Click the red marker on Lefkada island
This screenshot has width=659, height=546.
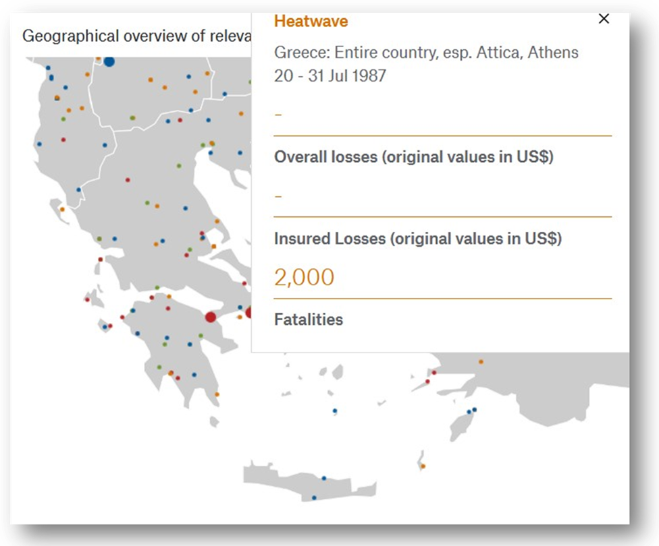pyautogui.click(x=101, y=260)
